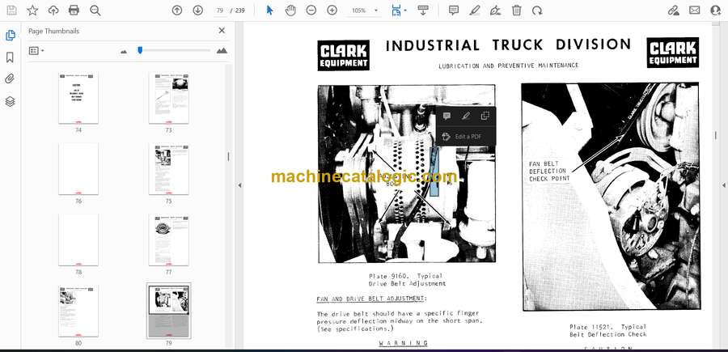Screen dimensions: 728x352
Task: Click the cloud upload icon
Action: coord(53,11)
